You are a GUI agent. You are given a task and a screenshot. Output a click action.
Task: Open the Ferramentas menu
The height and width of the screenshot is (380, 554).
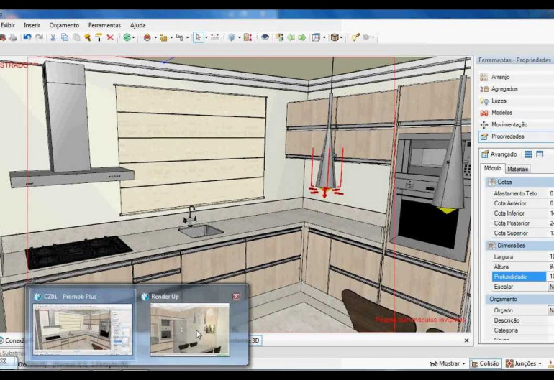click(104, 25)
